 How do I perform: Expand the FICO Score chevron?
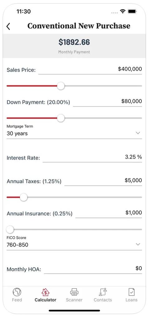(138, 244)
